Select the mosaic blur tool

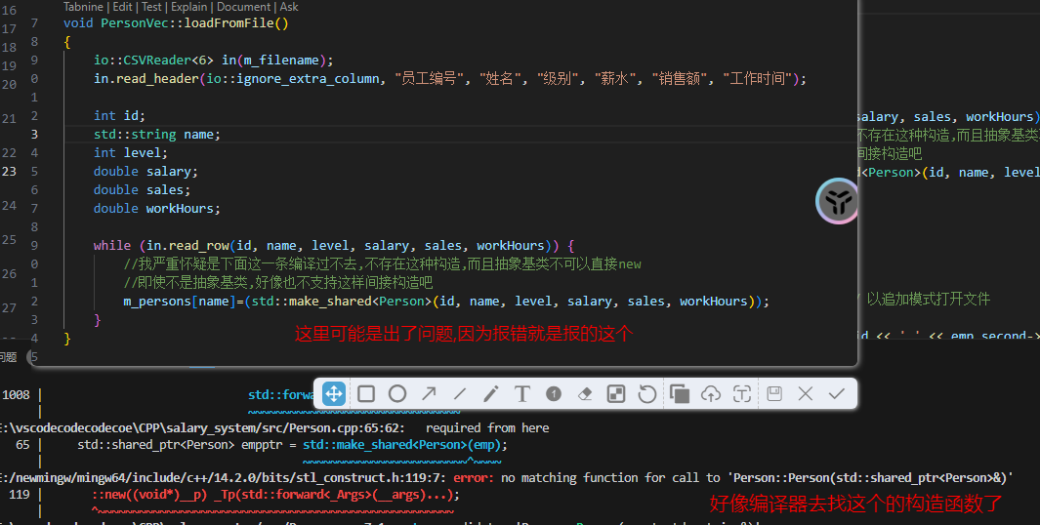pyautogui.click(x=616, y=394)
